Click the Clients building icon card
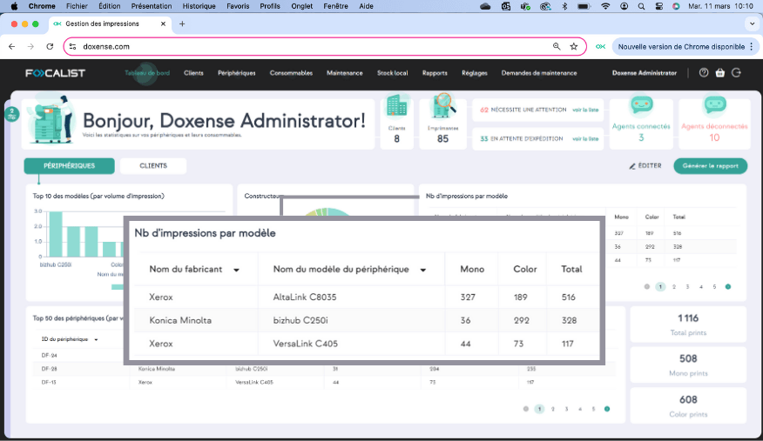The image size is (763, 441). 396,106
